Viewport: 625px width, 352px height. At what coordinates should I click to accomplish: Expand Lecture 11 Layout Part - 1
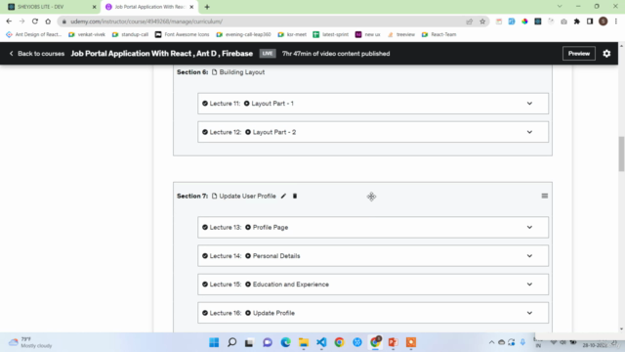tap(529, 104)
